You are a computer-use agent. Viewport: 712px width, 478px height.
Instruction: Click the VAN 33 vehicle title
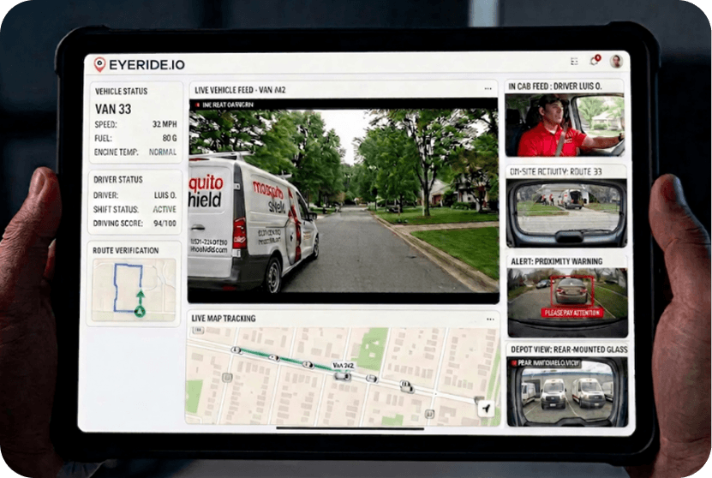pos(113,110)
